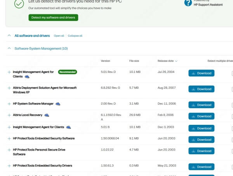Download Insight Management Agent 5.01 Rev. D
Screen dimensions: 233x176
[x=201, y=73]
